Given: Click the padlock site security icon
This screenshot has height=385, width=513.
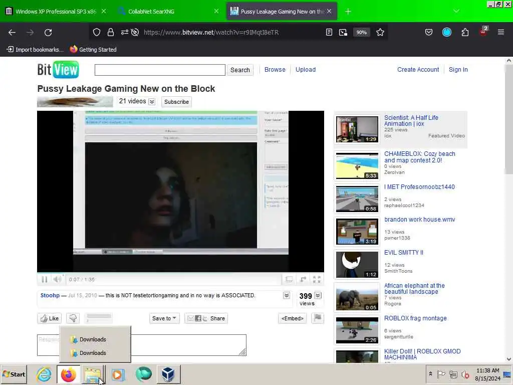Looking at the screenshot, I should point(111,32).
